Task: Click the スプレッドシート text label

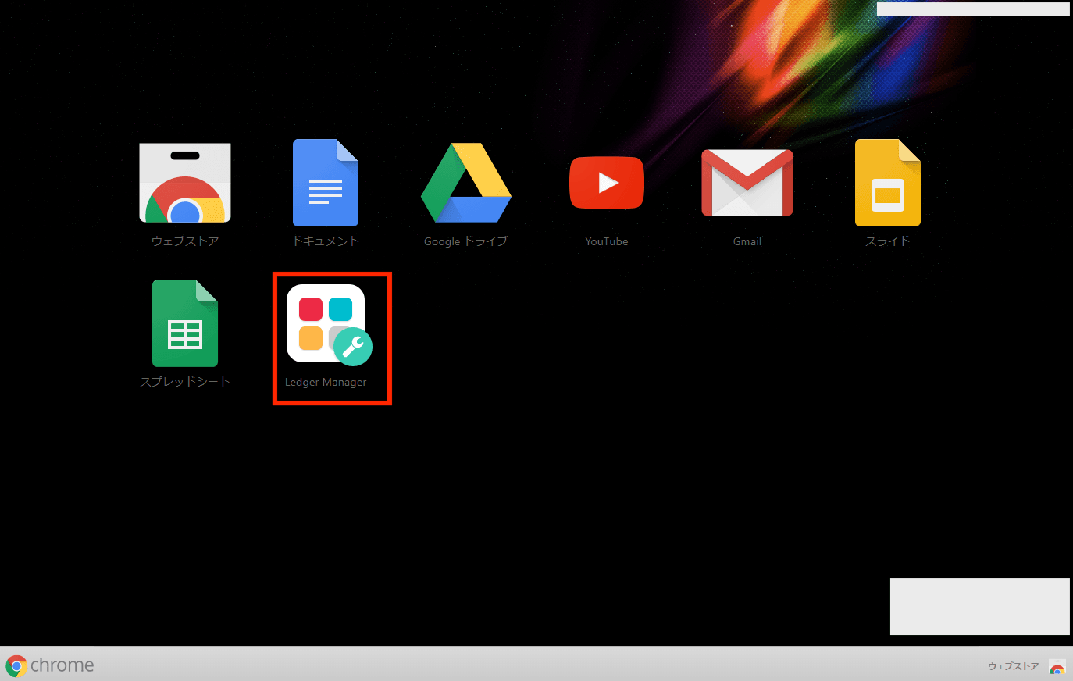Action: (185, 382)
